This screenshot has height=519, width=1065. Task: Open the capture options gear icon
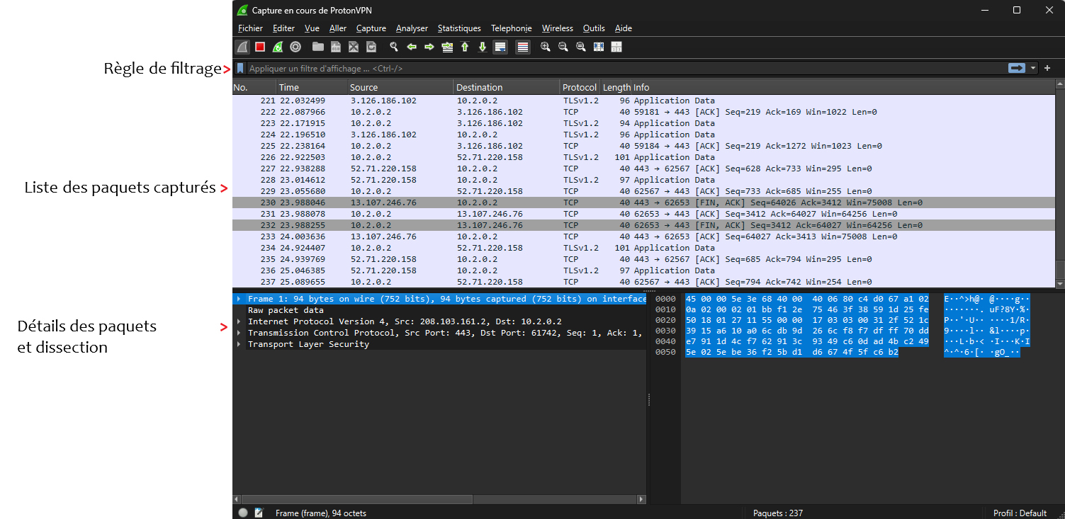(295, 47)
